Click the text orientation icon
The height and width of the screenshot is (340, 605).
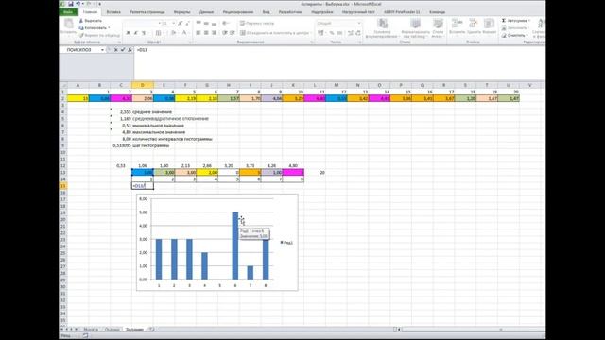pyautogui.click(x=226, y=23)
